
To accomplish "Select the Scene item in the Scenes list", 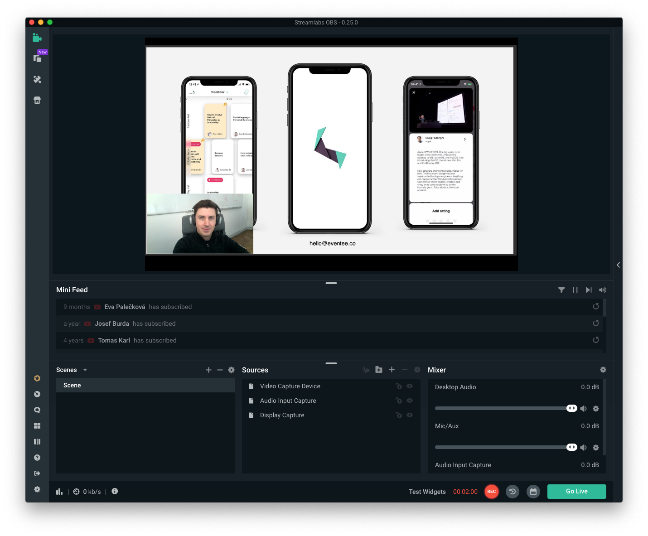I will [x=145, y=385].
